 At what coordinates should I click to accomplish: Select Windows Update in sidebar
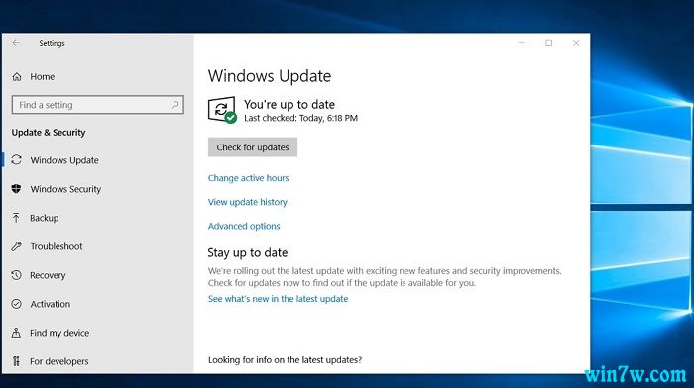coord(64,160)
